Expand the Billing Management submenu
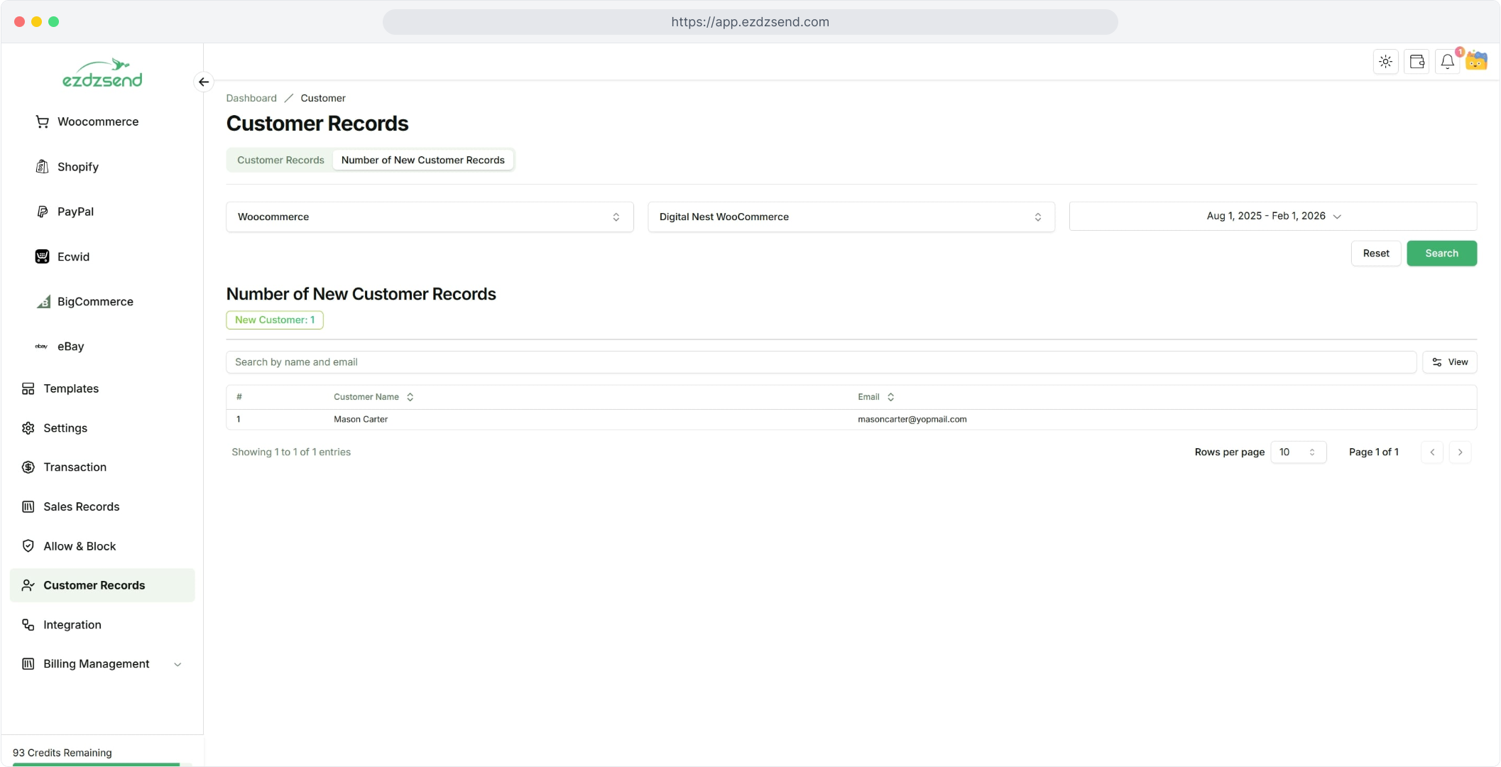This screenshot has width=1501, height=767. 178,664
